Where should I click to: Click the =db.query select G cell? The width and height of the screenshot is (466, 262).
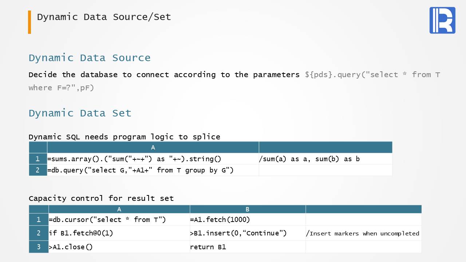[x=141, y=170]
